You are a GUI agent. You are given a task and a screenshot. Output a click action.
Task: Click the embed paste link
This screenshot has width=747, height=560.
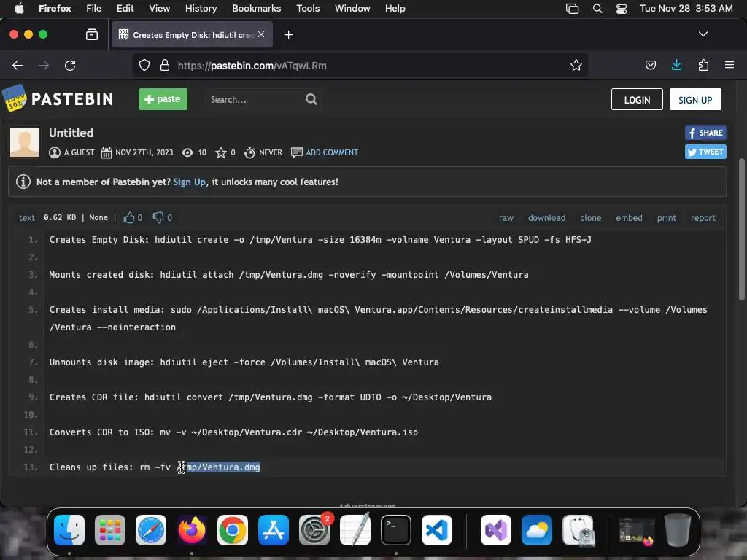click(629, 217)
